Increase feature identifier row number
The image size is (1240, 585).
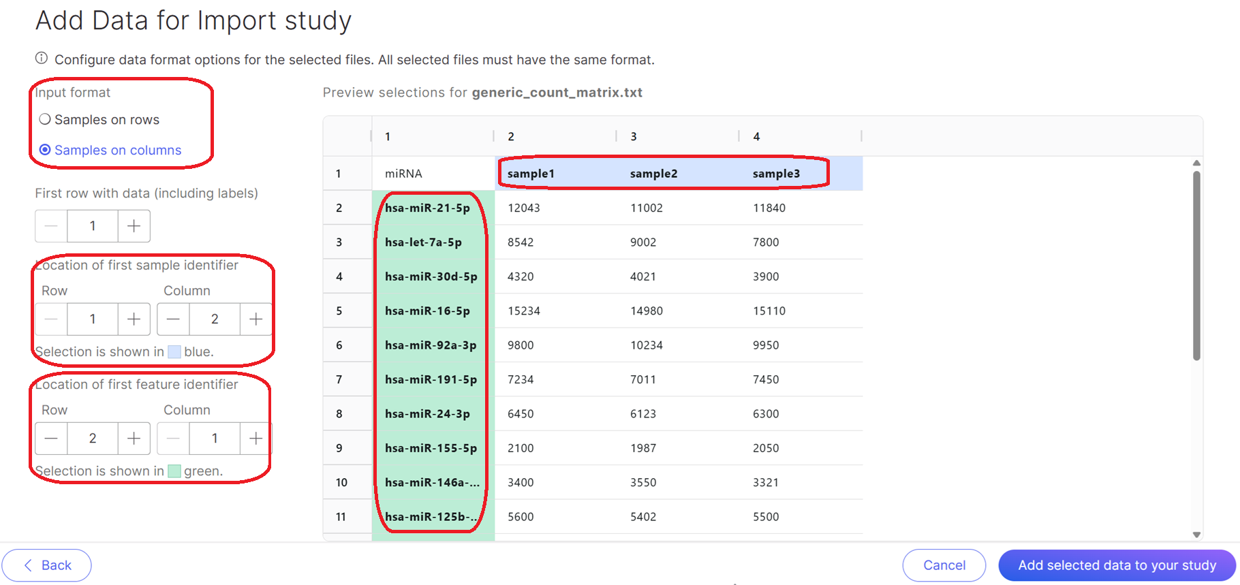pyautogui.click(x=134, y=439)
